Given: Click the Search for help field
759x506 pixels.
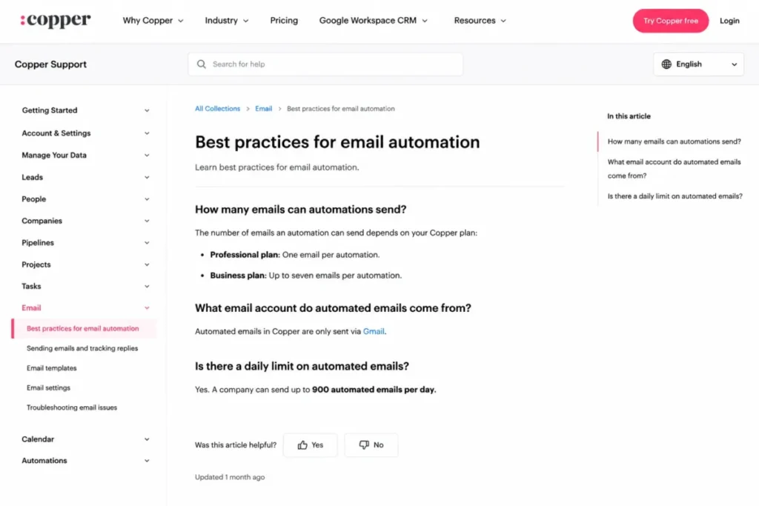Looking at the screenshot, I should coord(325,64).
